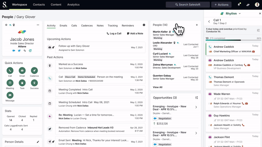Expand the second Emerging Innotype opportunity

pyautogui.click(x=196, y=133)
